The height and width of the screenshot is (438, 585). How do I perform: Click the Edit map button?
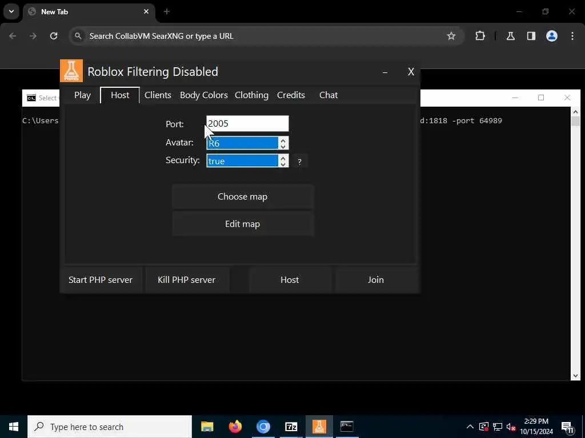click(242, 224)
